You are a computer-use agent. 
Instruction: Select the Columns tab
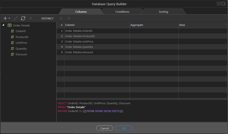point(81,12)
